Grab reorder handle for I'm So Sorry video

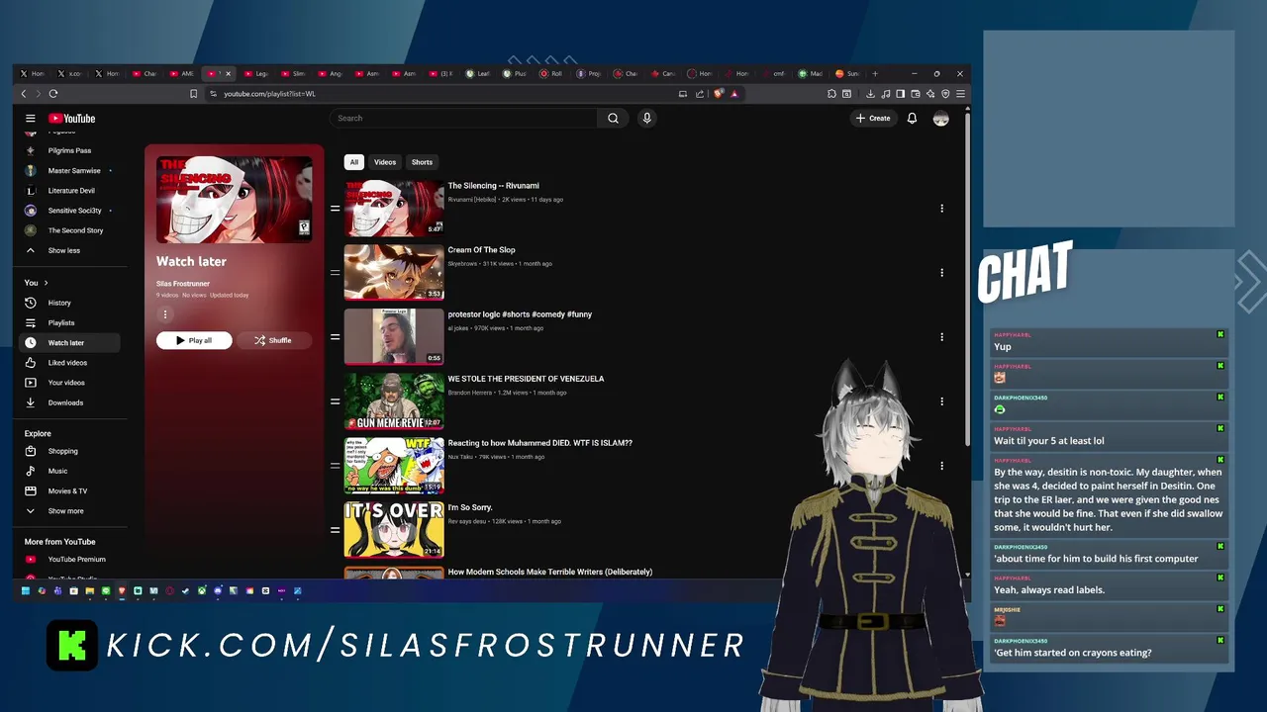click(x=335, y=530)
